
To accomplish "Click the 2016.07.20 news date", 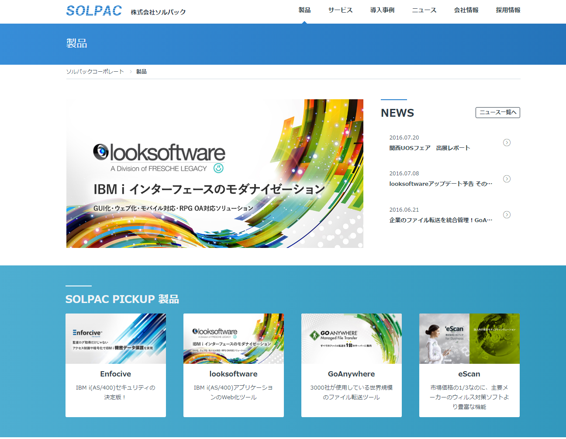I will (404, 137).
